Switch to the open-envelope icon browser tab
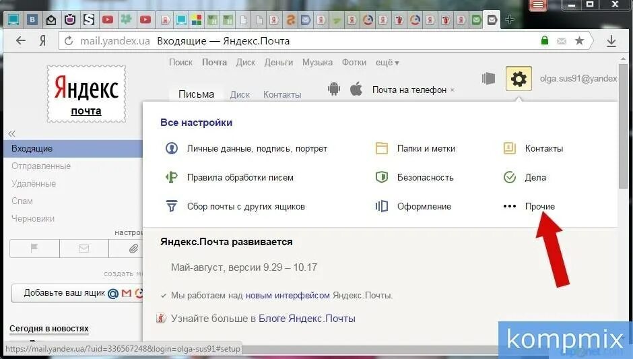This screenshot has width=633, height=359. [x=51, y=20]
